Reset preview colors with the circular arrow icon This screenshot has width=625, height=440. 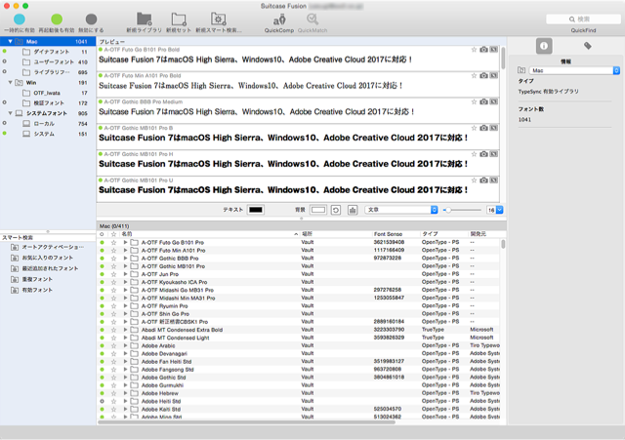[x=336, y=210]
